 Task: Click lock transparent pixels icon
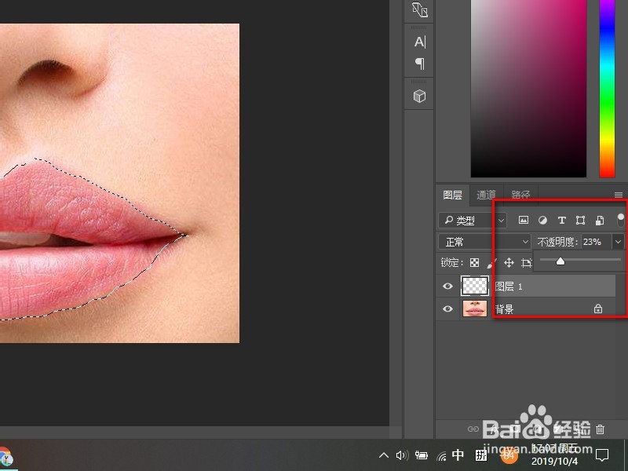click(475, 263)
